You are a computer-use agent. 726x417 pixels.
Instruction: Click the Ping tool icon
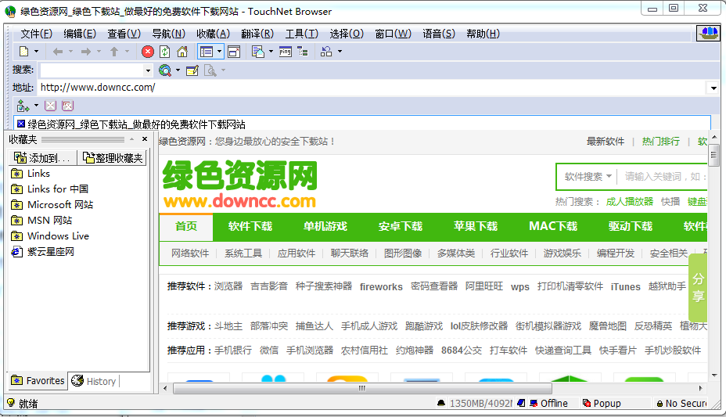point(286,52)
